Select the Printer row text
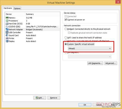 click(x=11, y=38)
